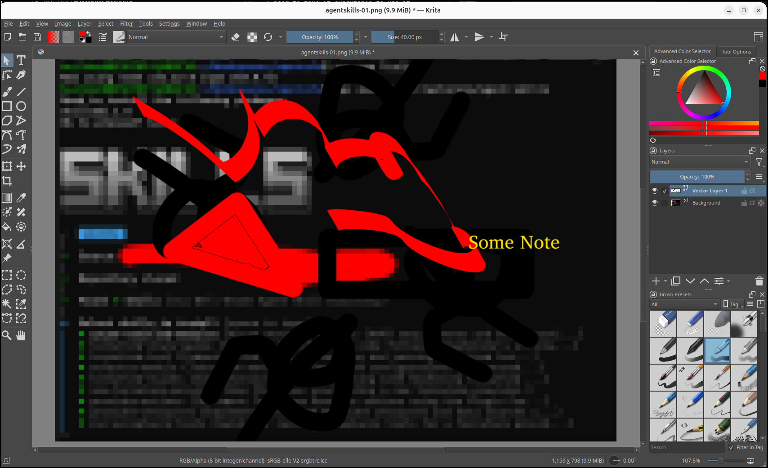Hide the Background layer

coord(655,203)
